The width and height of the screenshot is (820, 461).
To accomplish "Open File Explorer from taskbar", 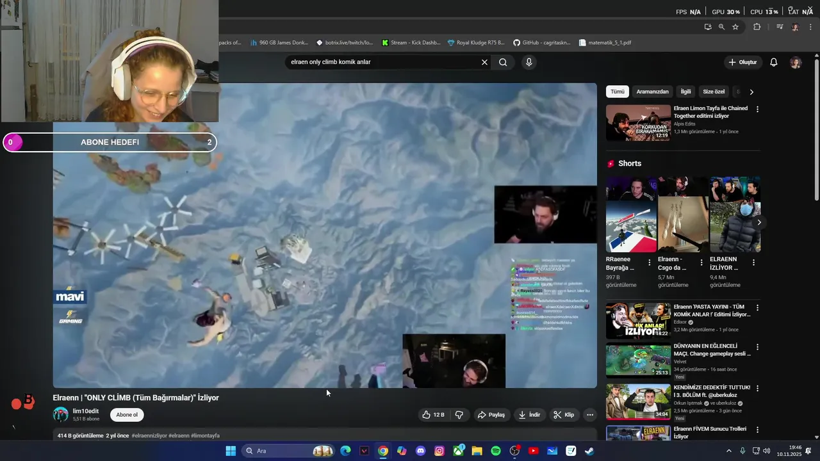I will (477, 451).
